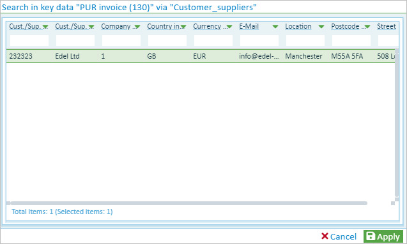Focus filter field under Location column

tap(305, 41)
